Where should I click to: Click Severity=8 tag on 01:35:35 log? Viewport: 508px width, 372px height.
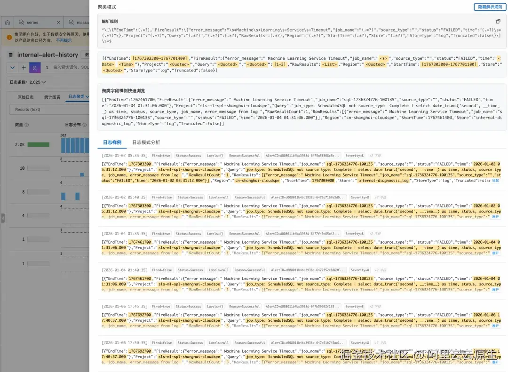[355, 234]
